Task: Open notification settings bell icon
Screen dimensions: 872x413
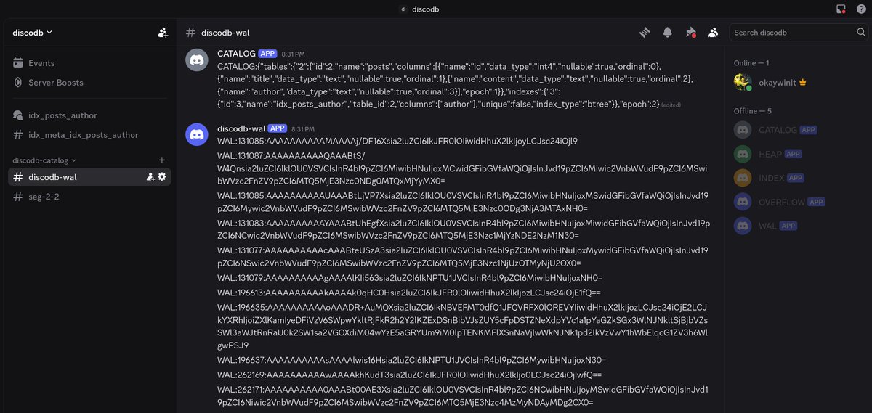Action: 667,33
